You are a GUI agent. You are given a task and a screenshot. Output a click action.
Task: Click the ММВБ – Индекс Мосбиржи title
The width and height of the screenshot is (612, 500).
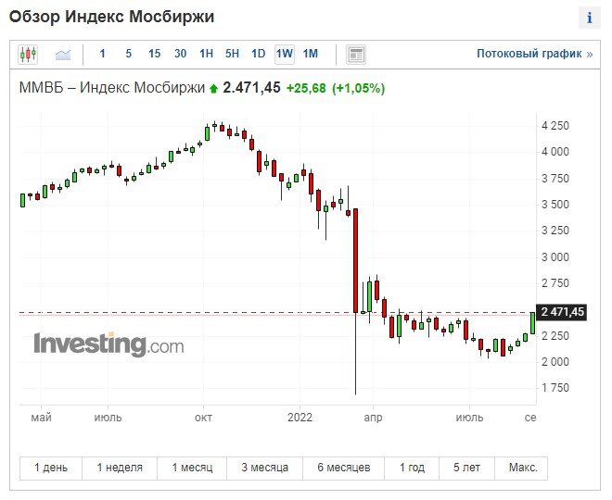pyautogui.click(x=112, y=88)
